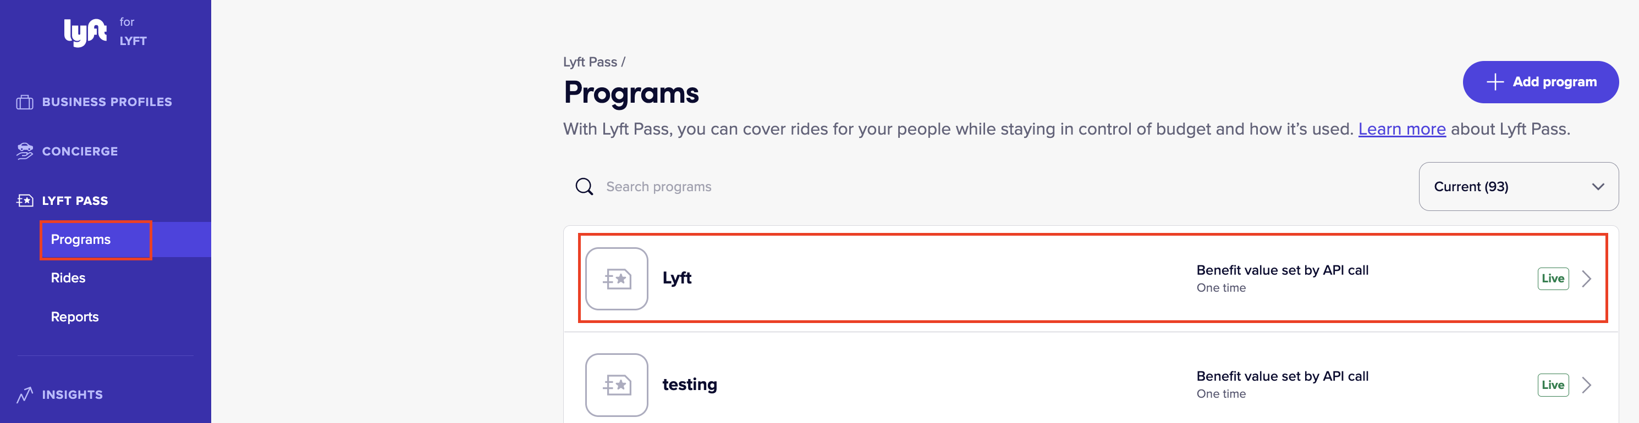Click the Concierge car-in-hand icon
The height and width of the screenshot is (423, 1639).
pyautogui.click(x=25, y=151)
